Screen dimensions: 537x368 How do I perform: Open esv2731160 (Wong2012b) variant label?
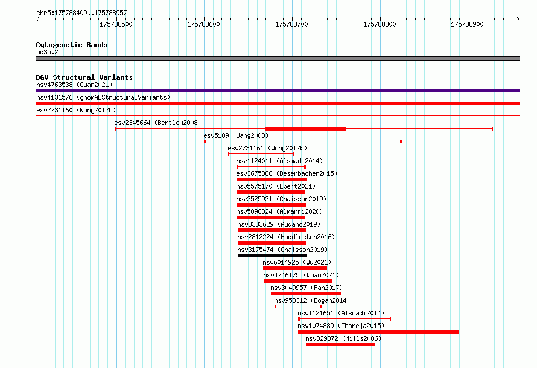pos(76,110)
